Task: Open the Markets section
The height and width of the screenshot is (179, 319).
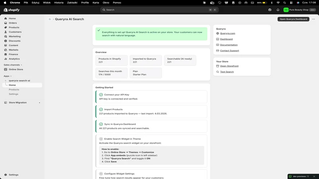Action: (14, 50)
